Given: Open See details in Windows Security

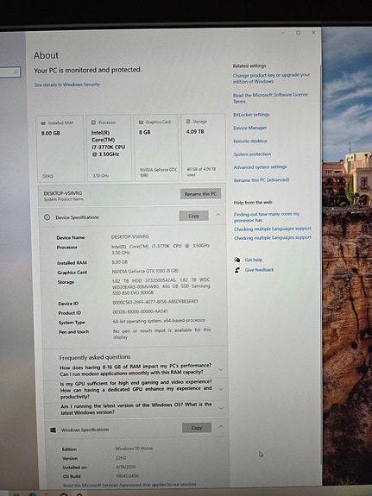Looking at the screenshot, I should (x=67, y=85).
